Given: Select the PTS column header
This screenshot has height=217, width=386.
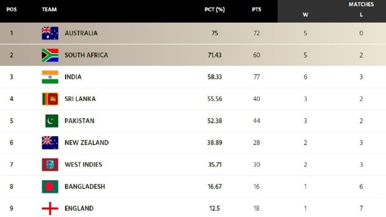Looking at the screenshot, I should (256, 9).
